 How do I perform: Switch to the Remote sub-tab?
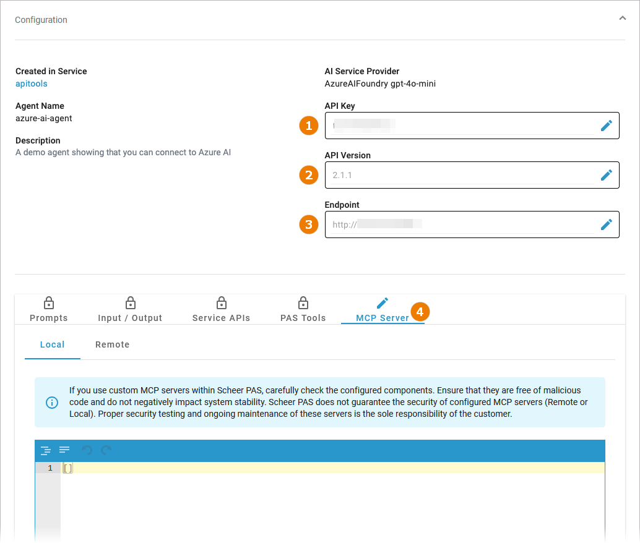click(x=112, y=344)
